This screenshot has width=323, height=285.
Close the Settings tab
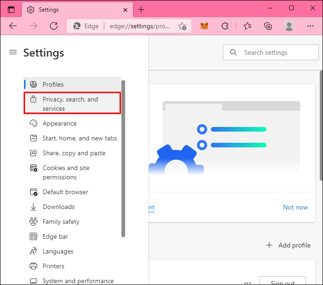[125, 10]
